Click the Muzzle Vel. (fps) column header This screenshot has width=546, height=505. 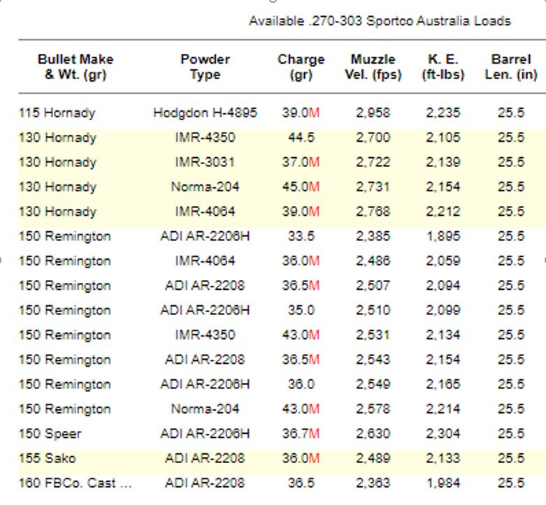pyautogui.click(x=373, y=67)
